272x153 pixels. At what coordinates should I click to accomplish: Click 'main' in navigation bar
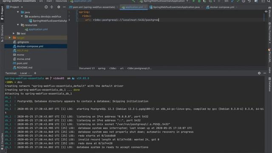(49, 1)
